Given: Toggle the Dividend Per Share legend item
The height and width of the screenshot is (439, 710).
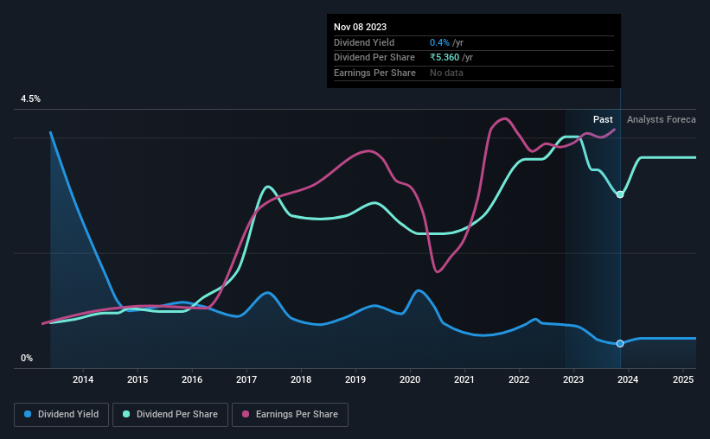Looking at the screenshot, I should pyautogui.click(x=176, y=415).
